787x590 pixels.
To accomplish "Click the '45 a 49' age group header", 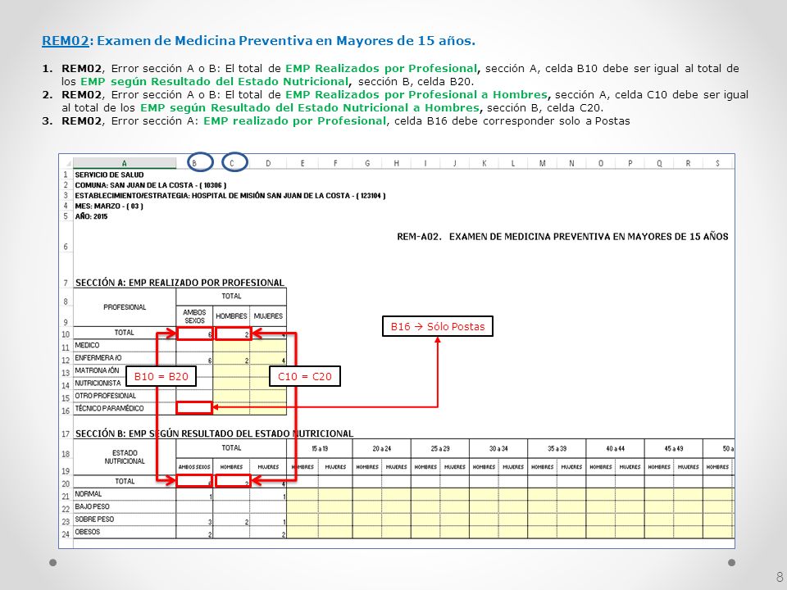I will tap(674, 448).
